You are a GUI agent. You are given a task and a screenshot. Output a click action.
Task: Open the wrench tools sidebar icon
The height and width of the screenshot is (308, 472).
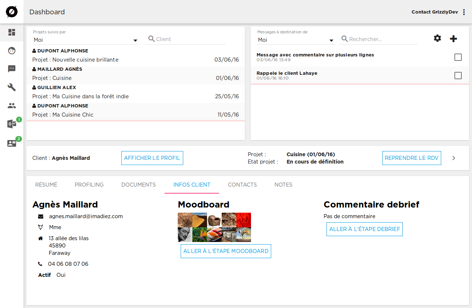click(12, 87)
